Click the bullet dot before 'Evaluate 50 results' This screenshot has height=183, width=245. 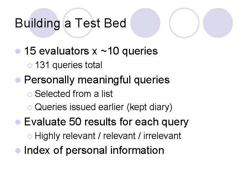pyautogui.click(x=18, y=122)
